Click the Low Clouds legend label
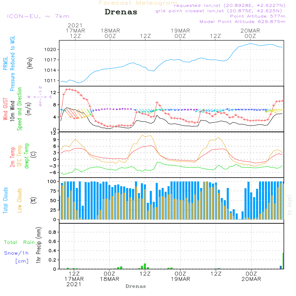The height and width of the screenshot is (296, 296). 20,200
